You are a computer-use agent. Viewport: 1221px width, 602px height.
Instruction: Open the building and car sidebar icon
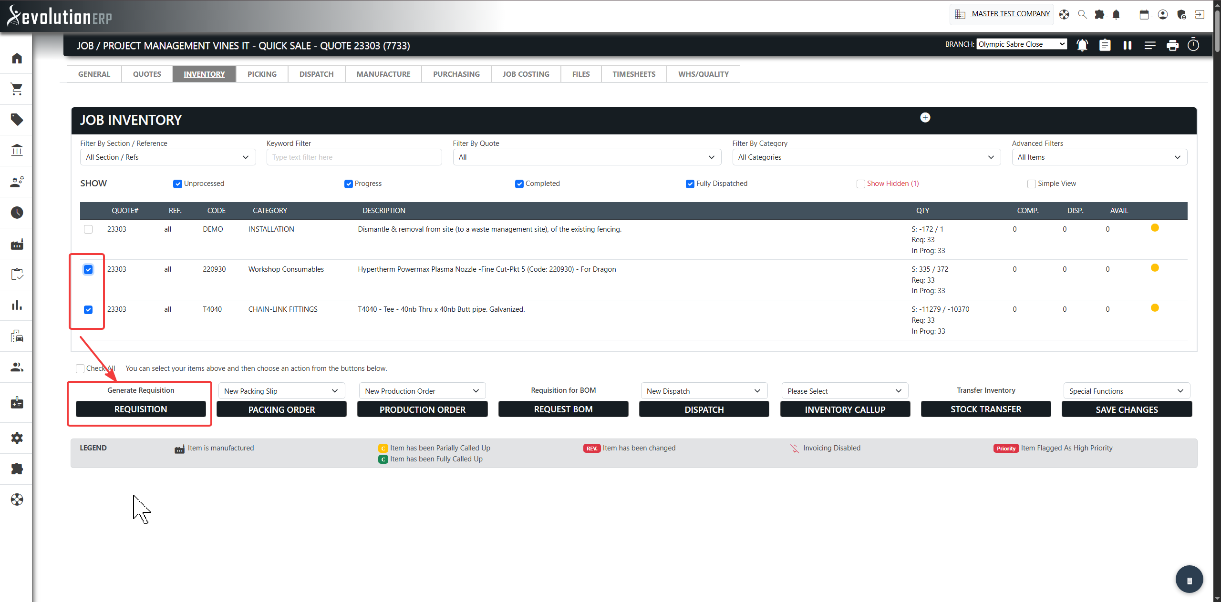[17, 336]
